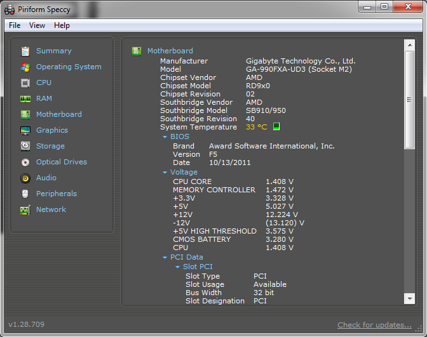
Task: Click the Operating System Windows flag icon
Action: [25, 67]
